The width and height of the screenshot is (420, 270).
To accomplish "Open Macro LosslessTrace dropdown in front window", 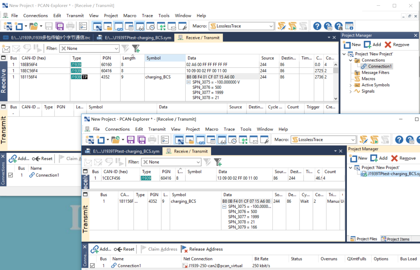I will click(353, 140).
